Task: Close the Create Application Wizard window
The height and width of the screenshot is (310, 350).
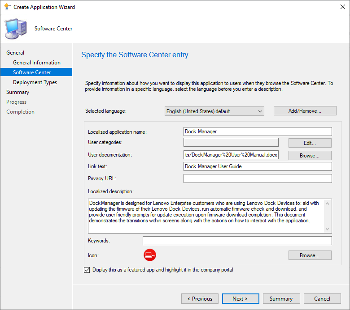Action: (343, 7)
